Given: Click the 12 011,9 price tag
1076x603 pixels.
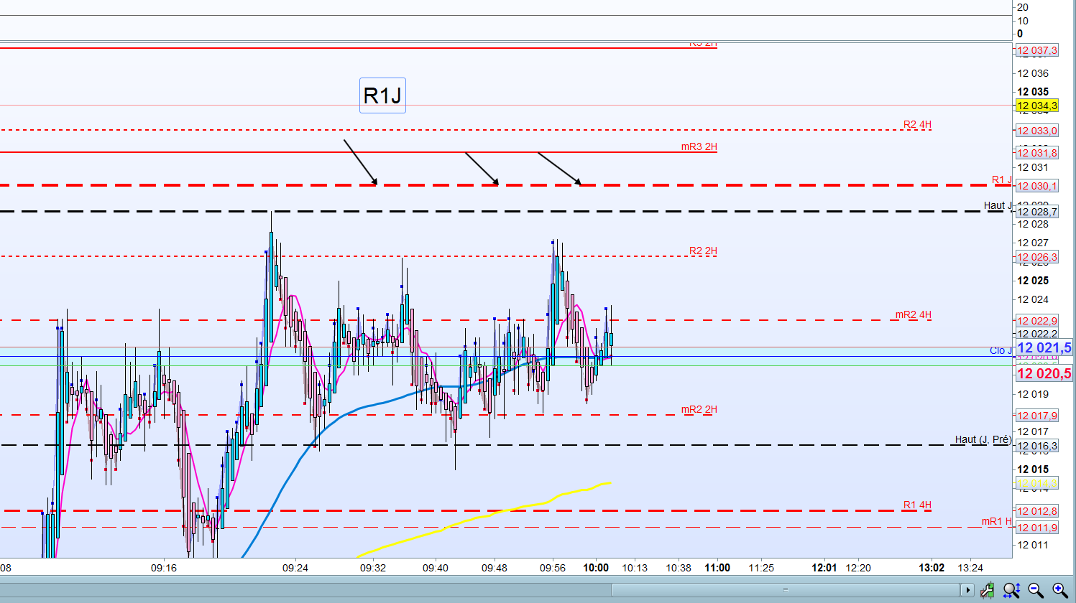Looking at the screenshot, I should (1036, 528).
